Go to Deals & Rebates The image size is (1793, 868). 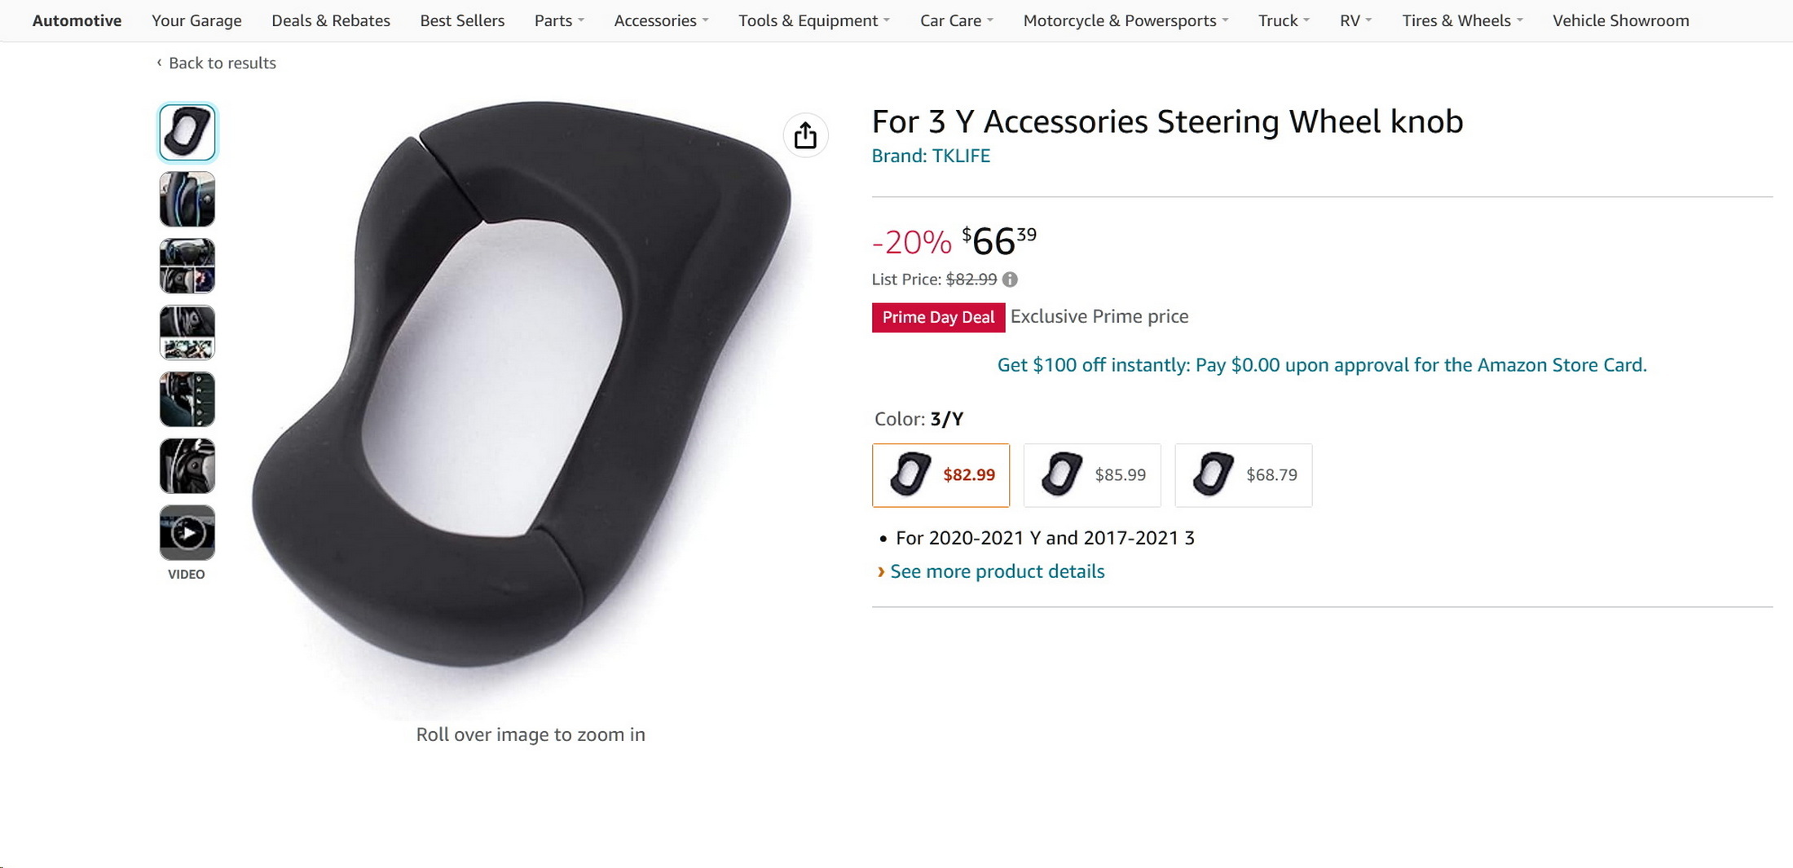(x=331, y=20)
